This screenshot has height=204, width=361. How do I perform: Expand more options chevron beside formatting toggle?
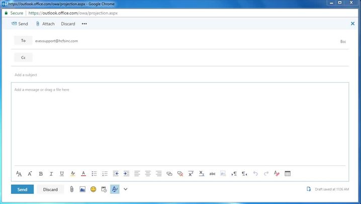[x=126, y=189]
